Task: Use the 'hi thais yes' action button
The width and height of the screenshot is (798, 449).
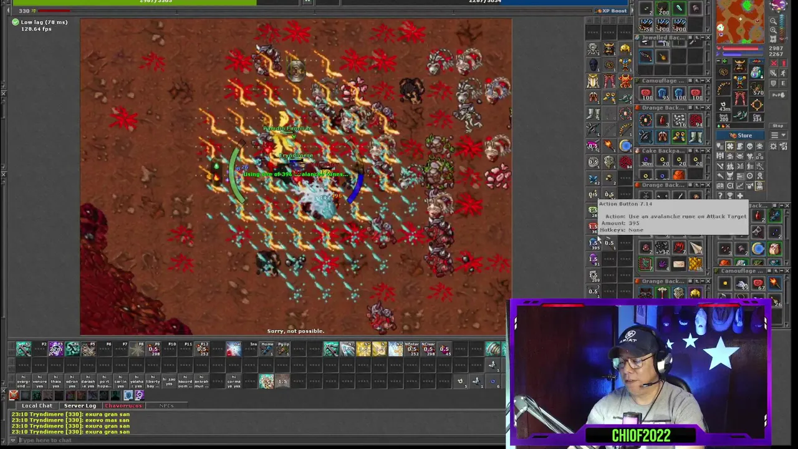Action: pyautogui.click(x=56, y=380)
